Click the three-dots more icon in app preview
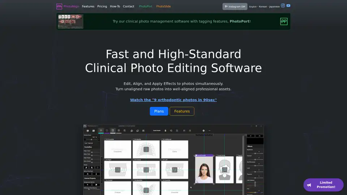347x195 pixels. click(209, 131)
